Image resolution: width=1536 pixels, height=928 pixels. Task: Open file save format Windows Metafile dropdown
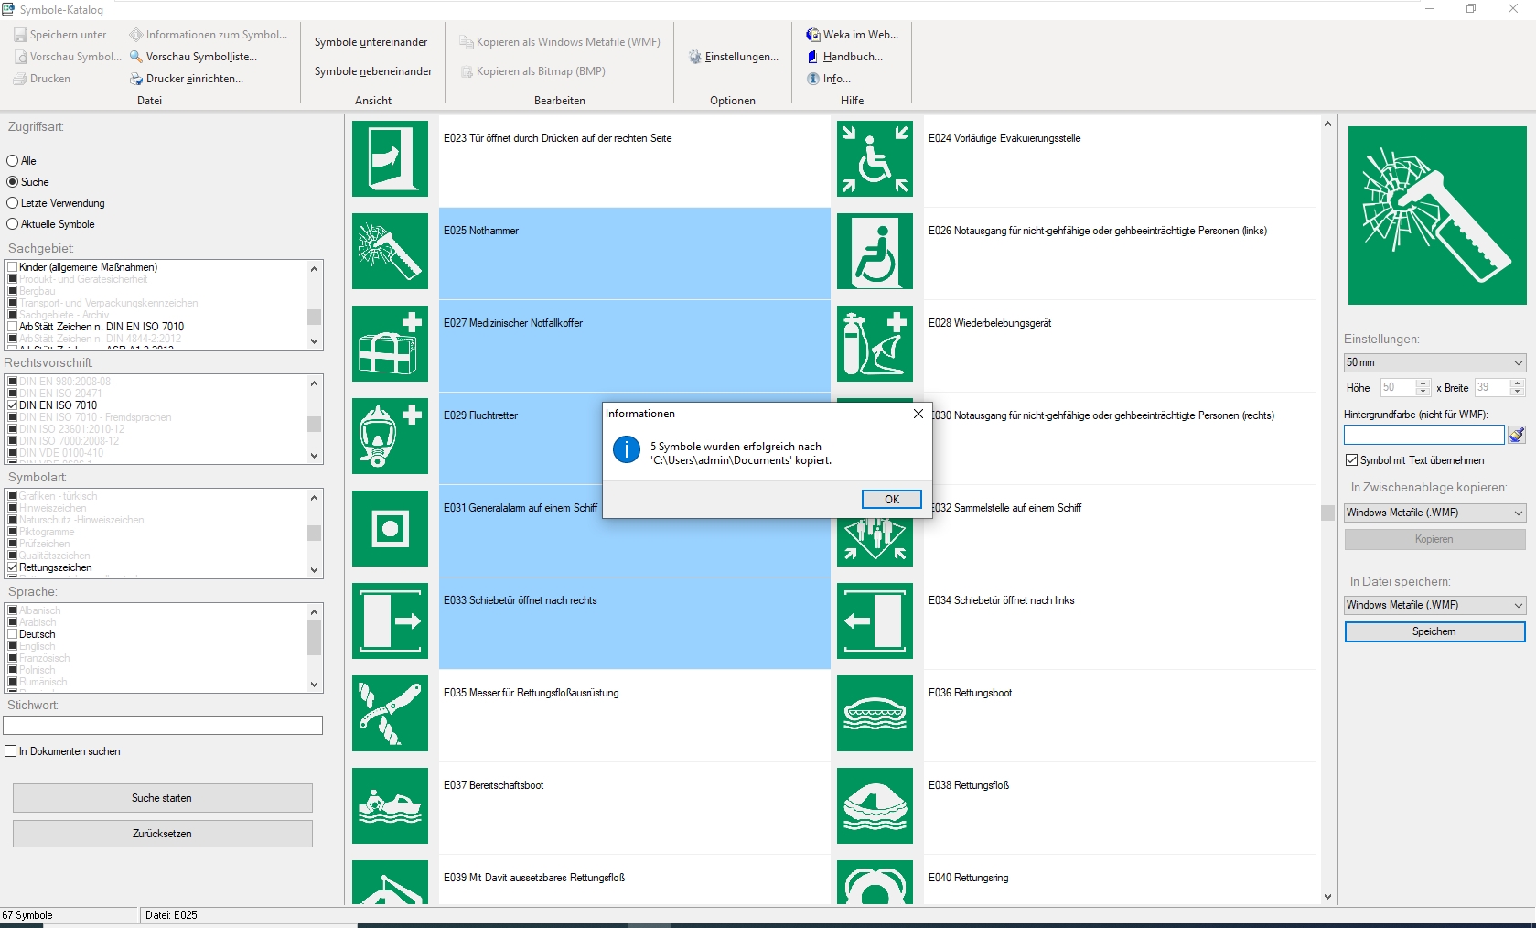1434,605
